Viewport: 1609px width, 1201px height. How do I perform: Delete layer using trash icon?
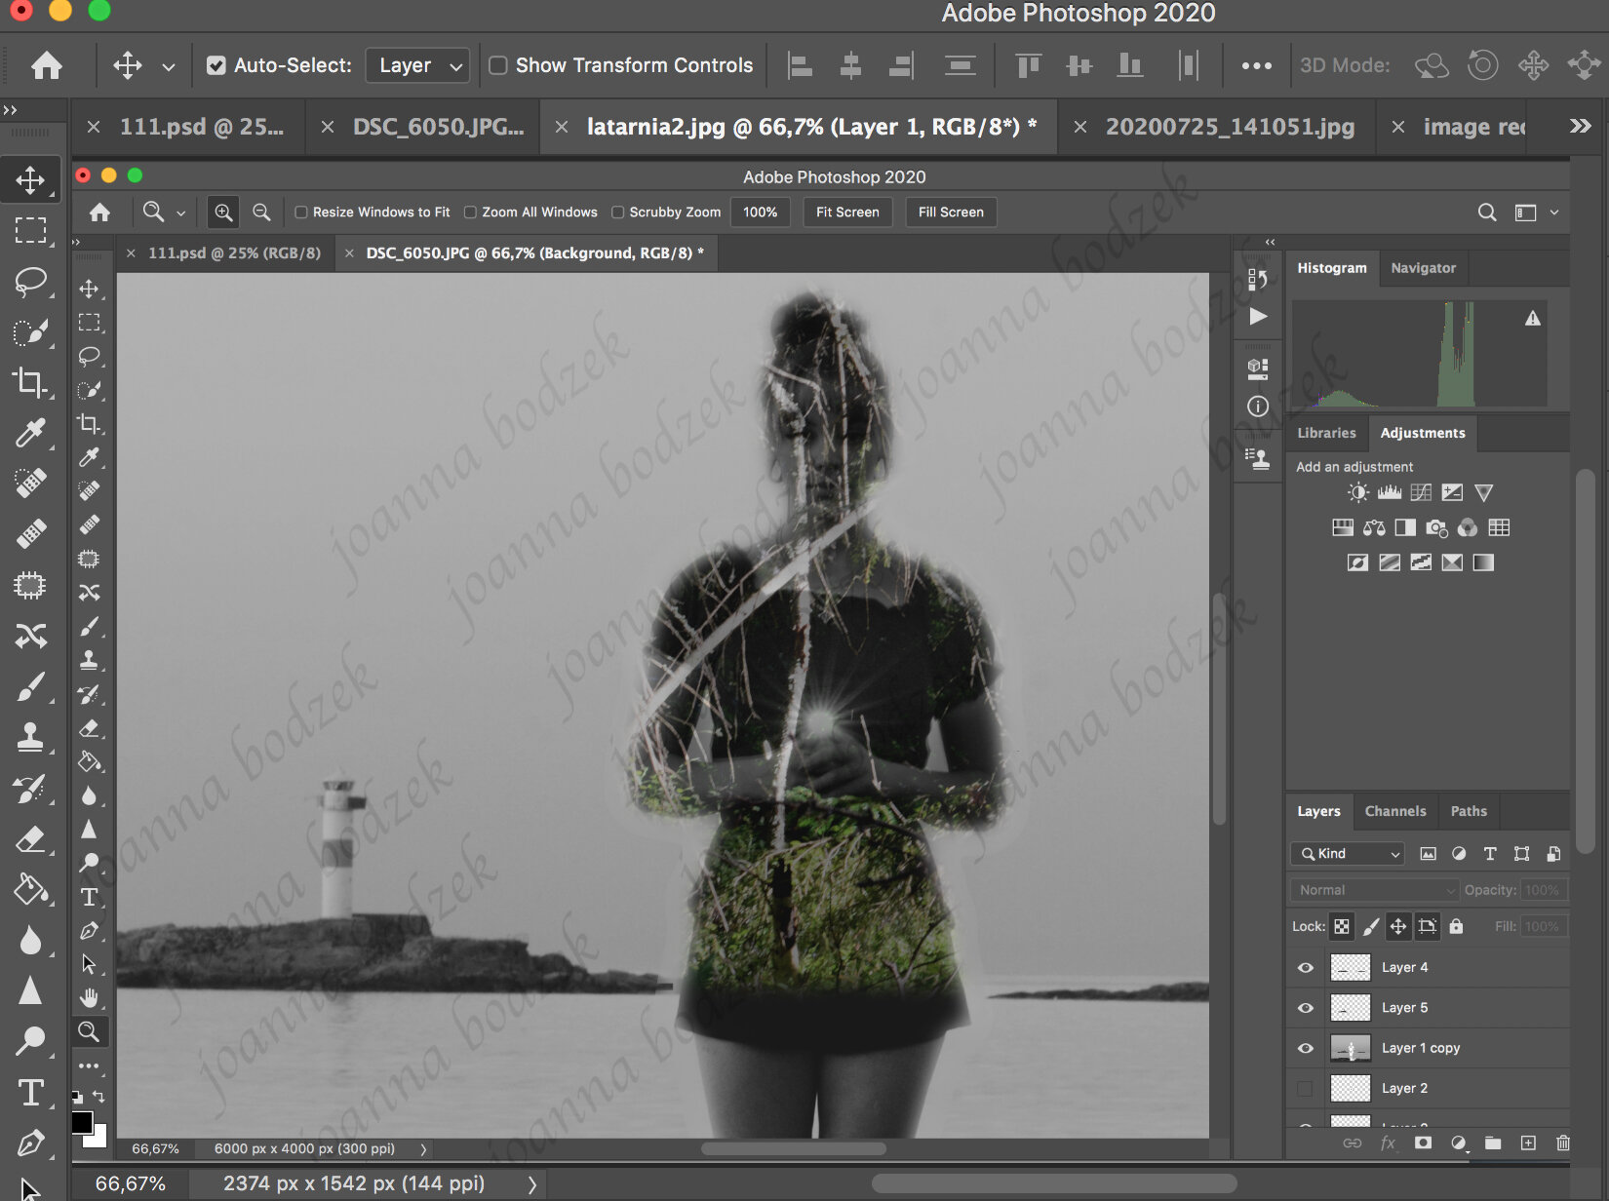[x=1563, y=1143]
